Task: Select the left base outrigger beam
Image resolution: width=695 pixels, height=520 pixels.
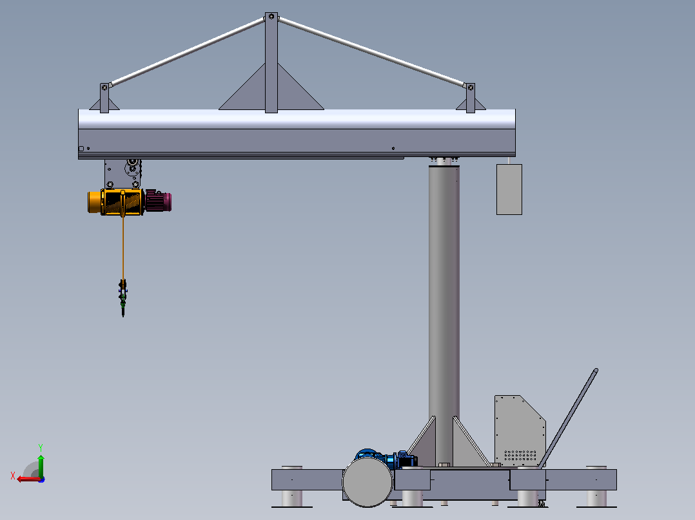Action: 307,479
